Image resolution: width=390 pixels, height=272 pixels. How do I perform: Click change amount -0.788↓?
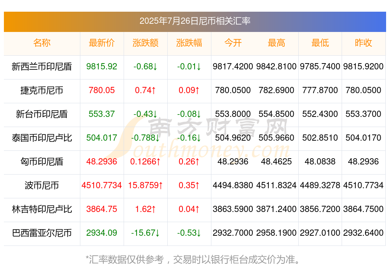tap(145, 138)
